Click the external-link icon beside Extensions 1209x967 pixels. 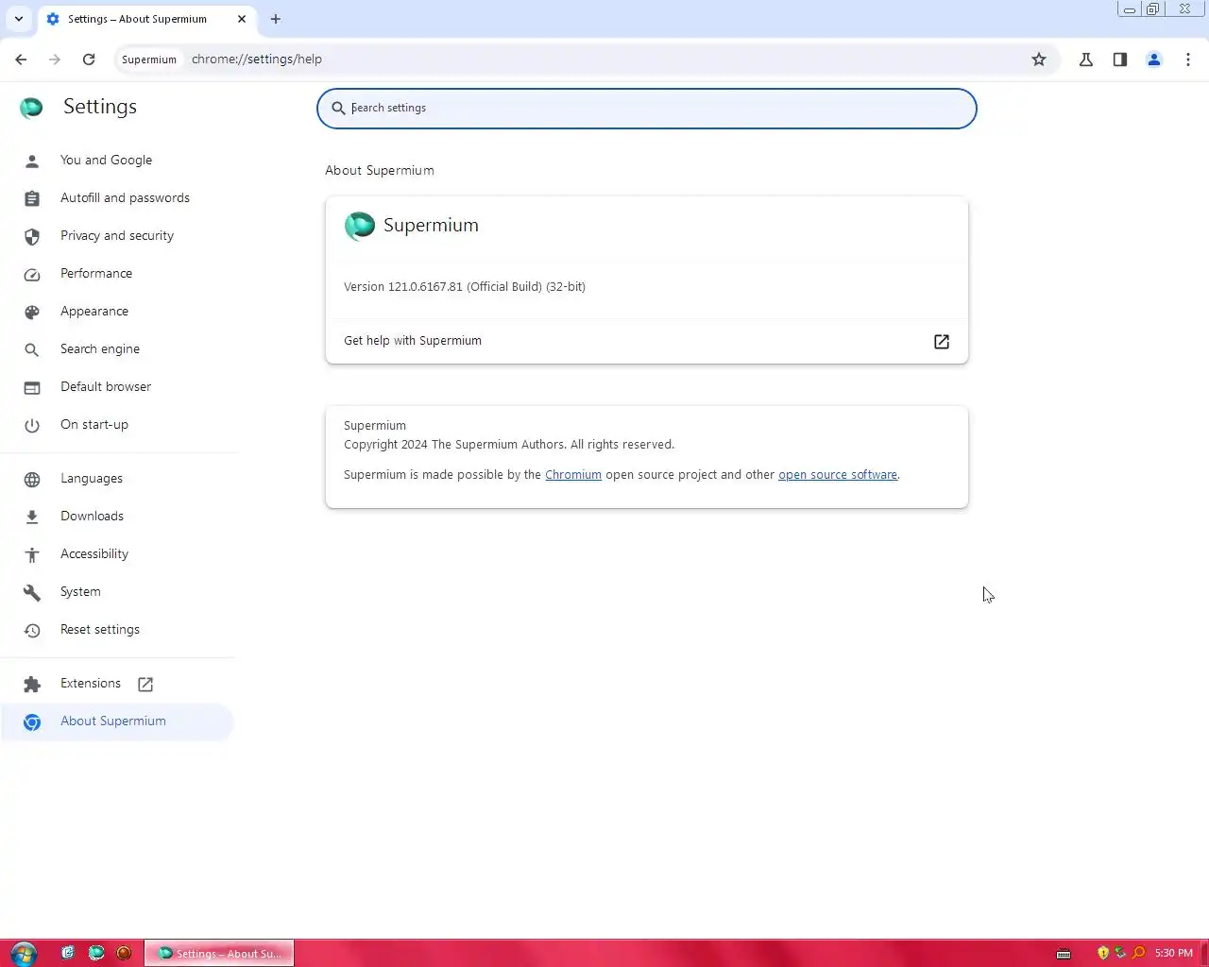click(x=145, y=685)
